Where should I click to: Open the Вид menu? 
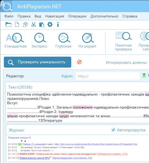click(38, 16)
